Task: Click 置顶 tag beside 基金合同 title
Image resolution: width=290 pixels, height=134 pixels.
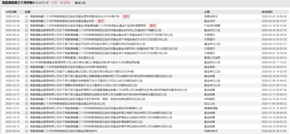Action: coord(101,21)
